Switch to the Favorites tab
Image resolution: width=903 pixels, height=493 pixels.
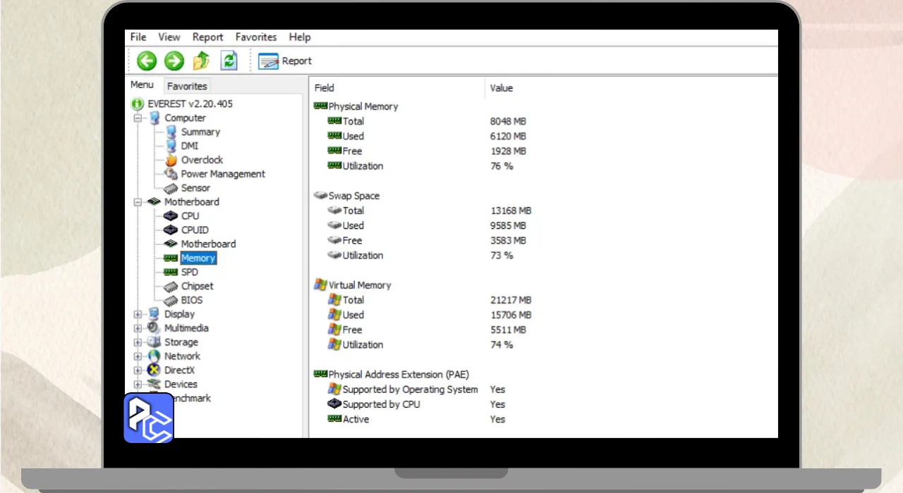point(187,86)
